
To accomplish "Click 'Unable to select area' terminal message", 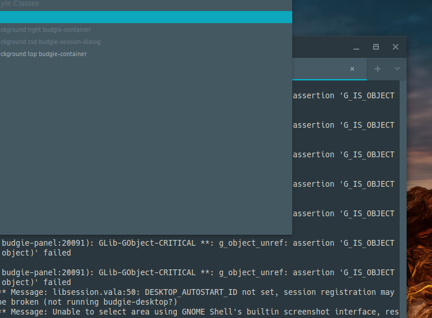I will pyautogui.click(x=199, y=312).
